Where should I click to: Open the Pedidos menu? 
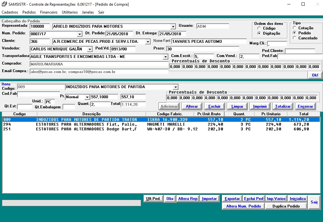pos(29,12)
